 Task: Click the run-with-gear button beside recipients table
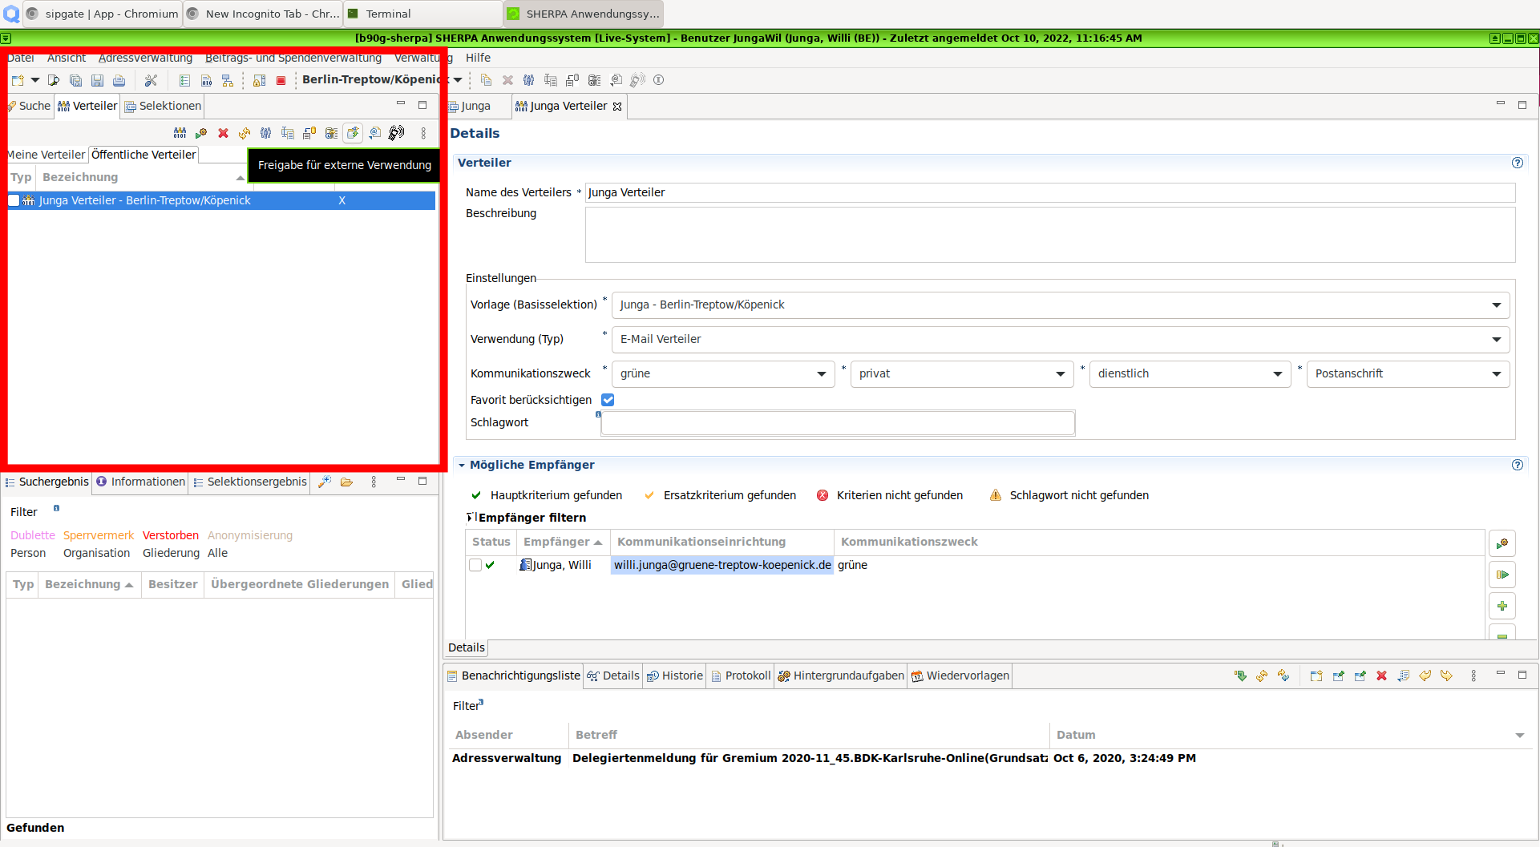point(1502,543)
